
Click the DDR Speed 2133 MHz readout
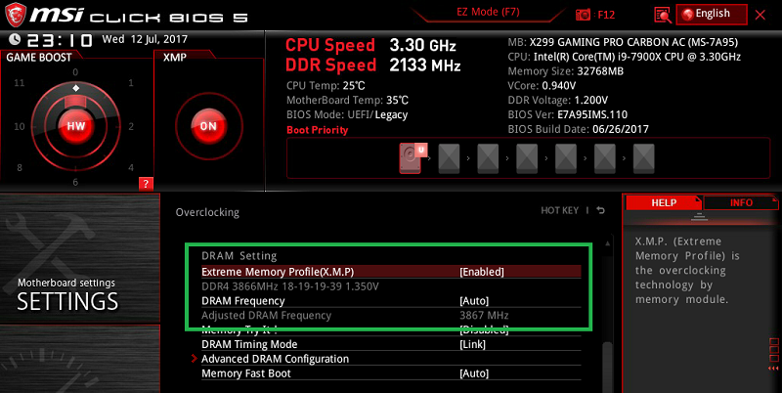click(372, 65)
